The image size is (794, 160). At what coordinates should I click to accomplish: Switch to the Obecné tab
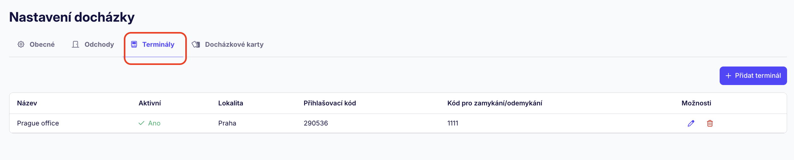42,45
